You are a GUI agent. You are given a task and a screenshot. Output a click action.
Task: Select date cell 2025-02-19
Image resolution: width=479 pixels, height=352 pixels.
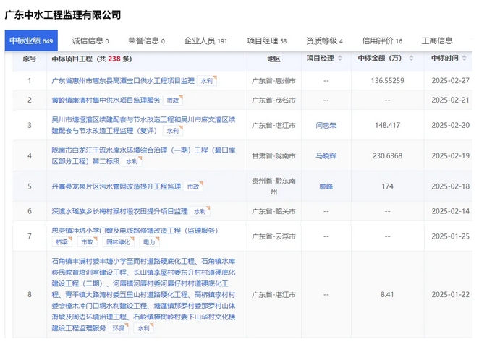(x=450, y=155)
